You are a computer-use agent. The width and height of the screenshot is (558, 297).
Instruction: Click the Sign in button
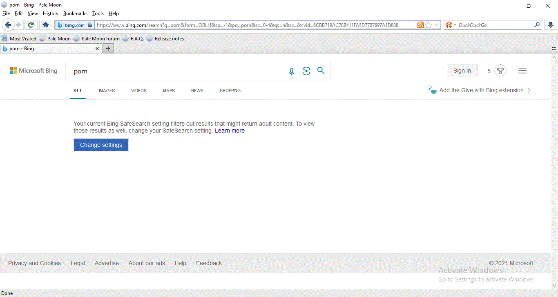click(x=462, y=71)
